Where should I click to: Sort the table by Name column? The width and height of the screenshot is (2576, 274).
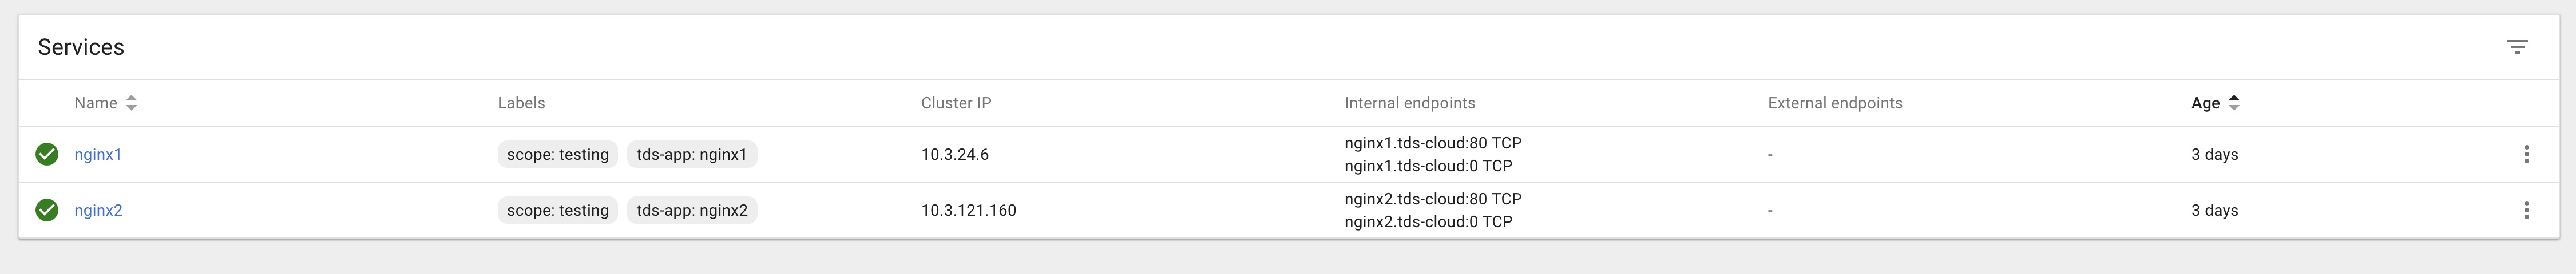[96, 104]
